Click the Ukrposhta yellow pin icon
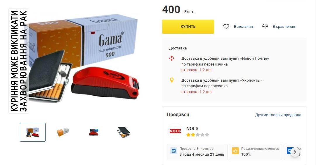The height and width of the screenshot is (165, 316). (x=171, y=80)
